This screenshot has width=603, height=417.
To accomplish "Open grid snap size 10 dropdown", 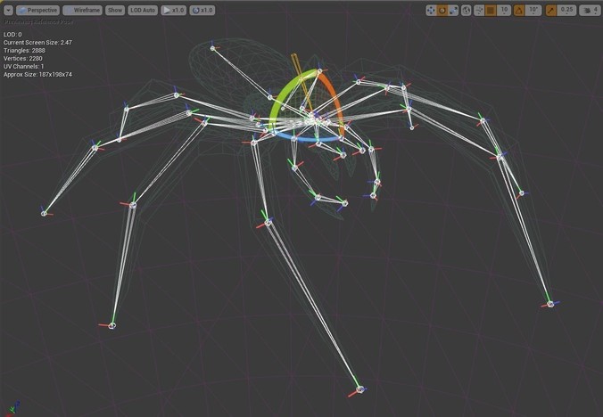I will click(x=504, y=10).
